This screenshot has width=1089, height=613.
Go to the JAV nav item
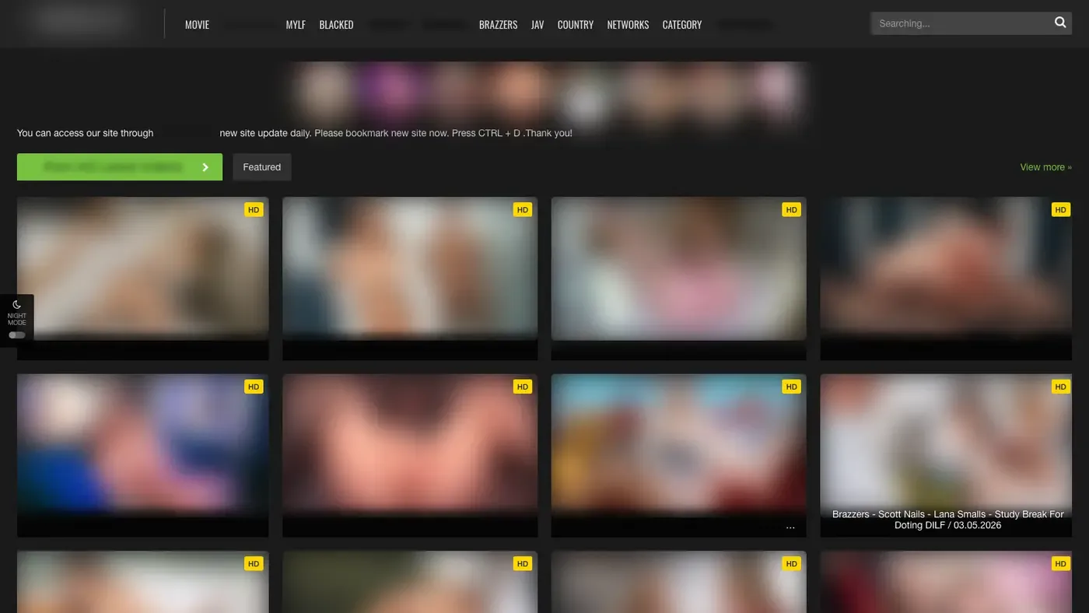(x=537, y=25)
